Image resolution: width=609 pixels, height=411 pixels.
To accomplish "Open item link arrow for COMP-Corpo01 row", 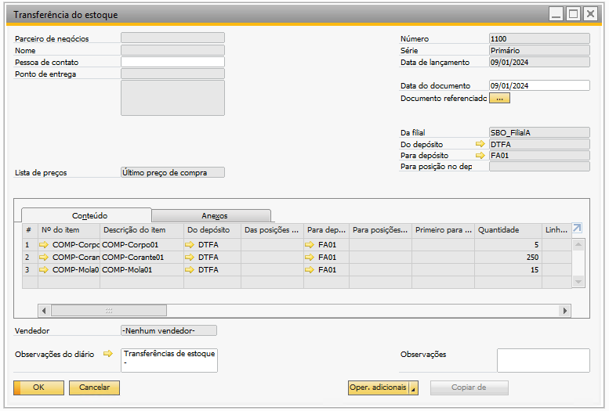I will pos(44,245).
